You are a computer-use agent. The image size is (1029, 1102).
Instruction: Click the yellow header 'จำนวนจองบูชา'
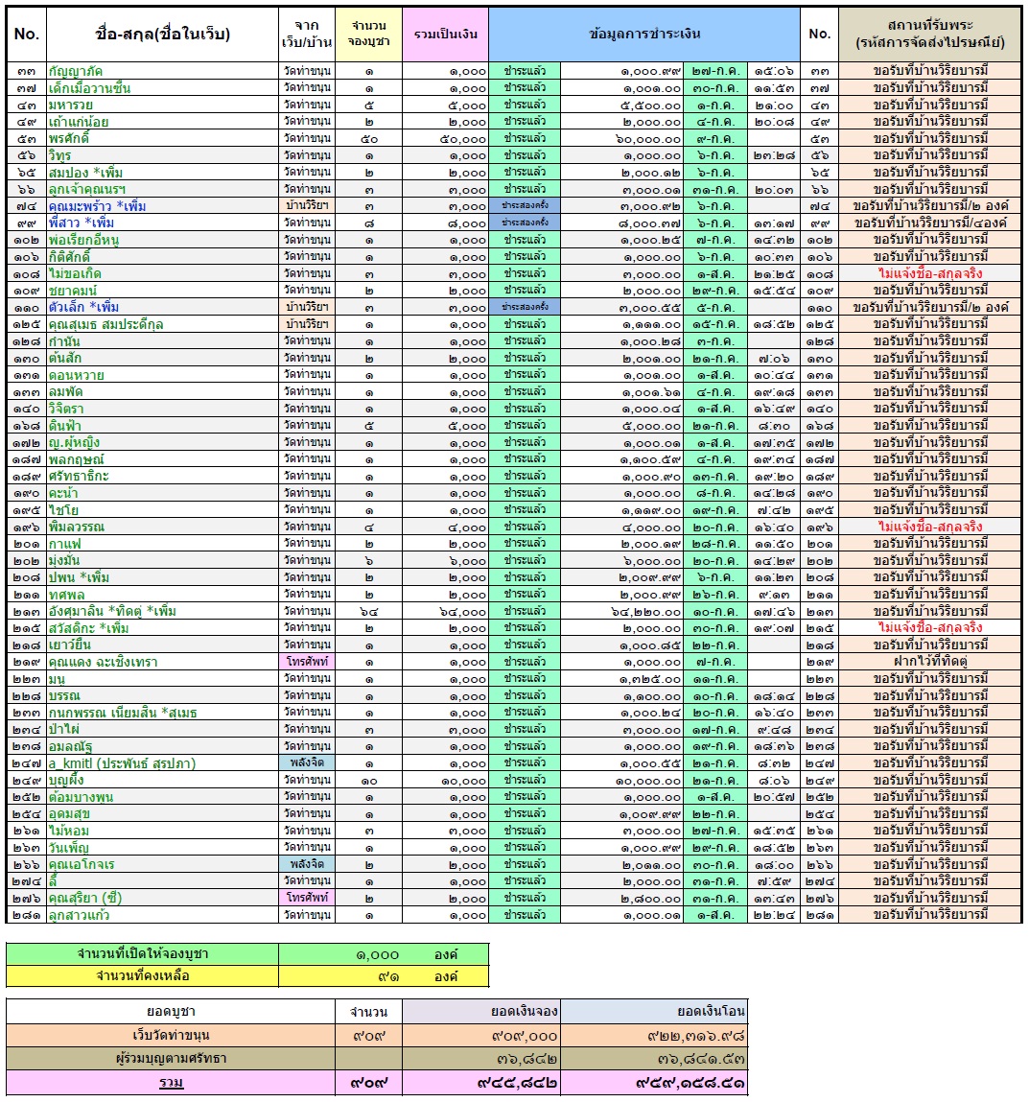(x=369, y=34)
